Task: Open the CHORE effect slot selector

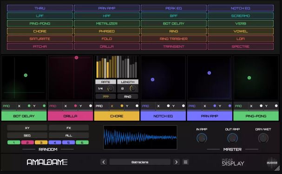Action: point(117,116)
